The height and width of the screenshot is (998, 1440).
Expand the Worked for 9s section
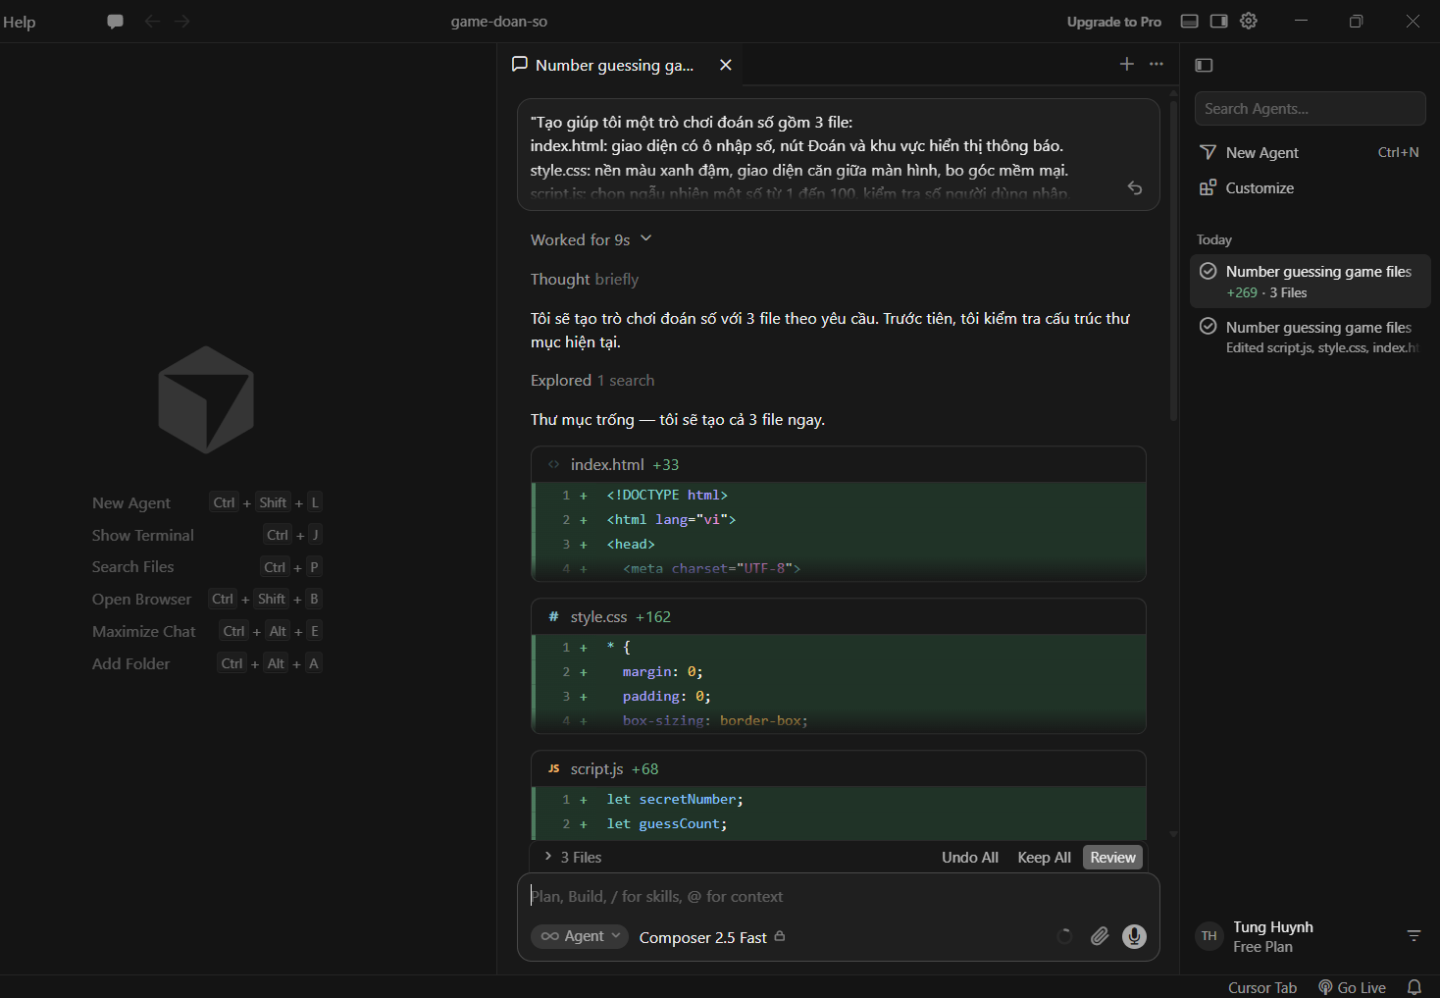coord(591,239)
